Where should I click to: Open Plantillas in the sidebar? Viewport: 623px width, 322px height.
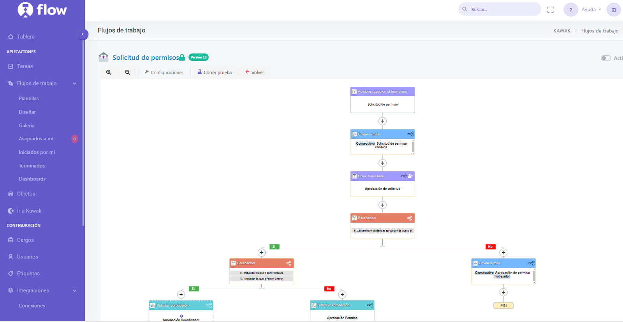click(x=29, y=99)
